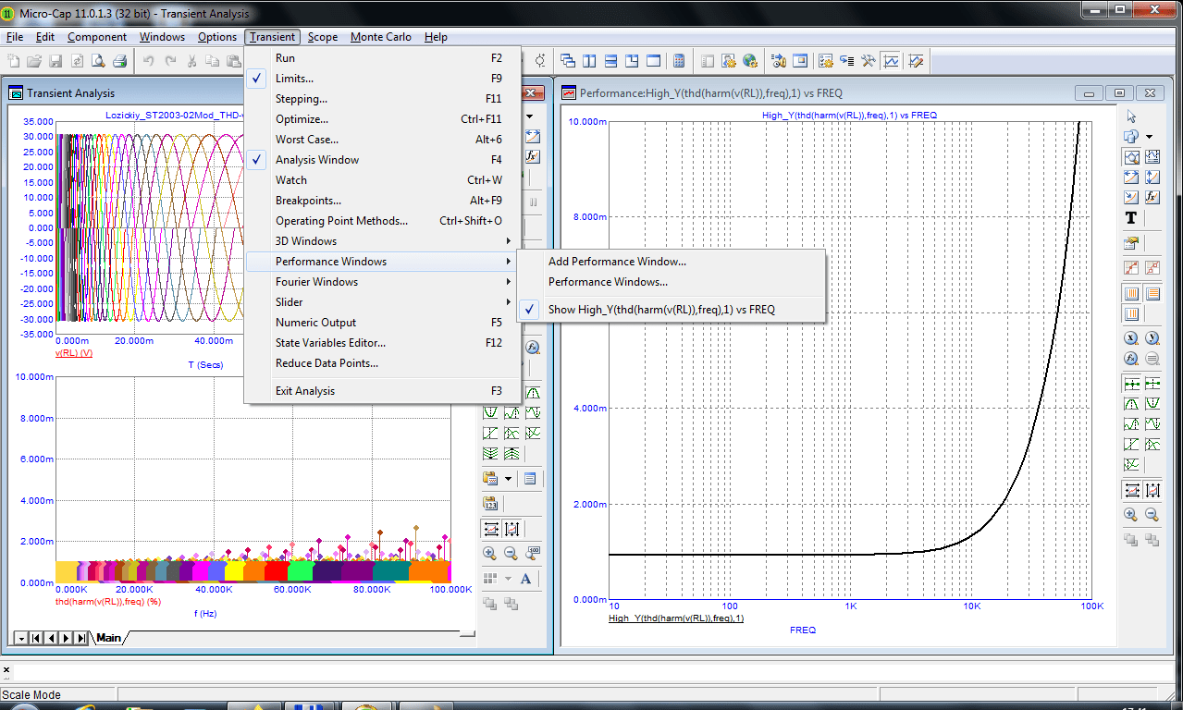Click the Calculator toolbar icon
The width and height of the screenshot is (1183, 710).
point(678,62)
